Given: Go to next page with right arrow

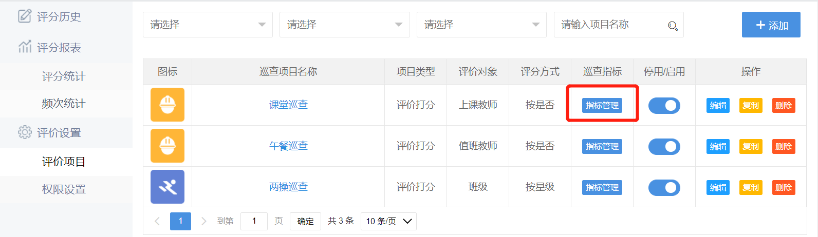Looking at the screenshot, I should 203,221.
